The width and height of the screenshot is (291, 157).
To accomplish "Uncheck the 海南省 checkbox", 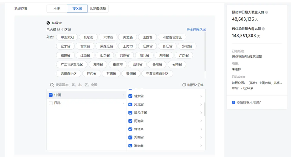I will (x=130, y=146).
